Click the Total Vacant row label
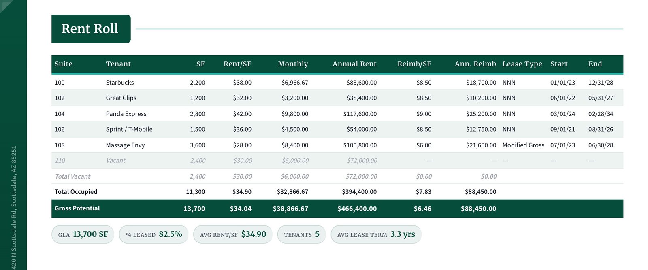This screenshot has width=648, height=270. 72,176
